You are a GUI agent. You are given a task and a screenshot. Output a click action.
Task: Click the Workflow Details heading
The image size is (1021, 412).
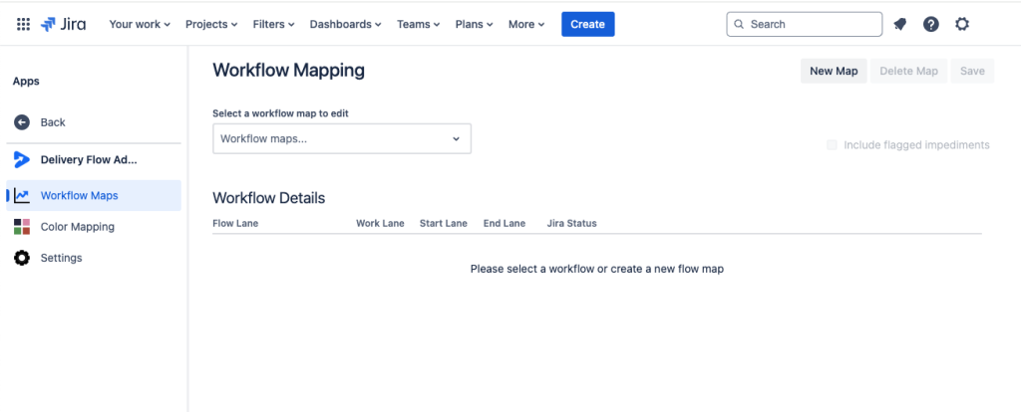[x=269, y=198]
